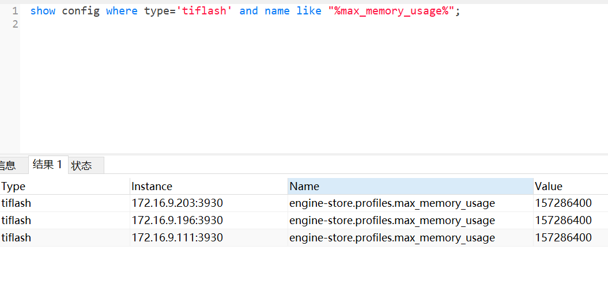
Task: Click the 'show' keyword in the SQL editor
Action: 43,11
